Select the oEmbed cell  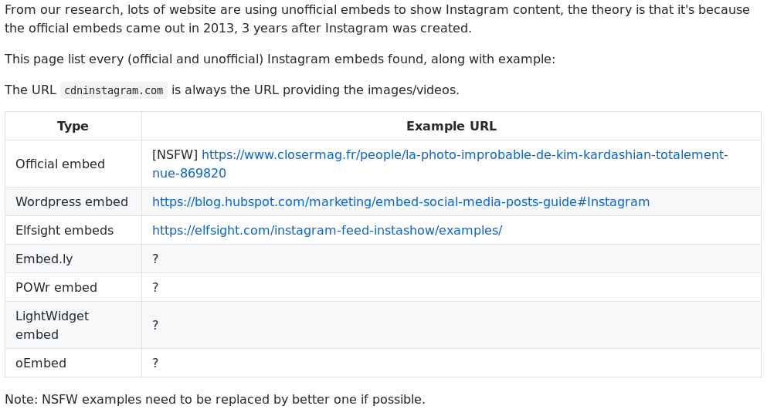click(73, 363)
